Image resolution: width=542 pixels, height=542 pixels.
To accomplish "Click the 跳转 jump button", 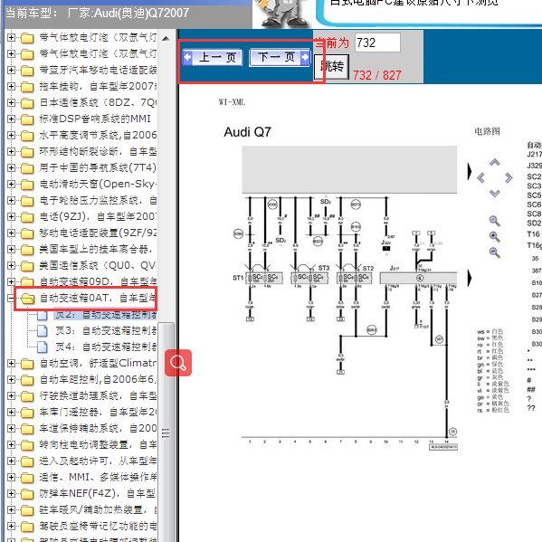I will tap(331, 66).
